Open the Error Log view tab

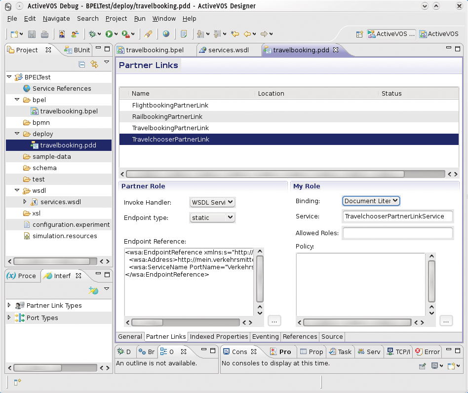(x=428, y=352)
